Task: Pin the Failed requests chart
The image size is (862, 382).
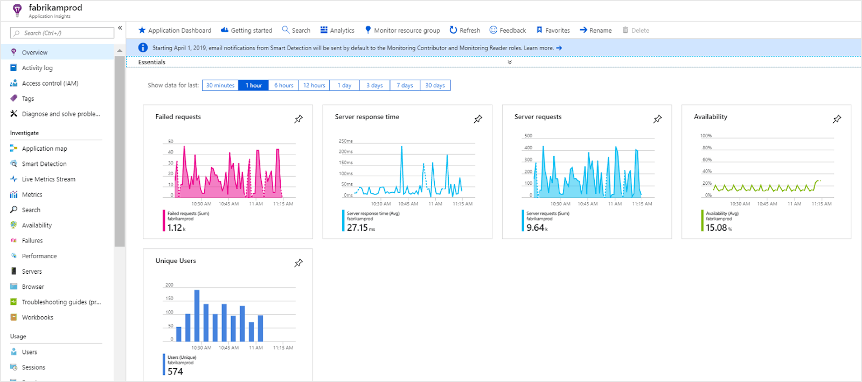Action: tap(298, 119)
